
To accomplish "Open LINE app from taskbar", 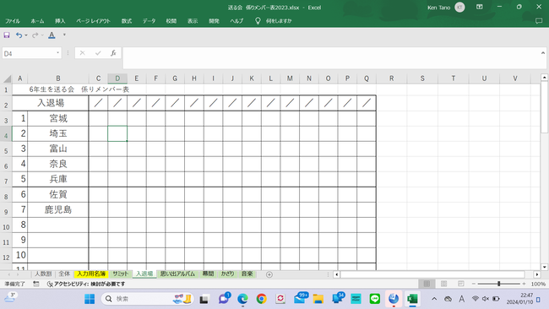I will pyautogui.click(x=375, y=299).
